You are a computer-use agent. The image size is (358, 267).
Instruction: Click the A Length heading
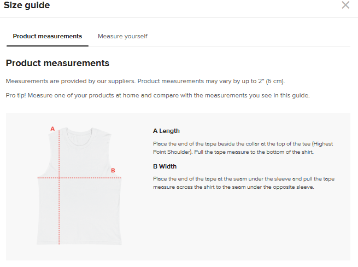pyautogui.click(x=166, y=131)
